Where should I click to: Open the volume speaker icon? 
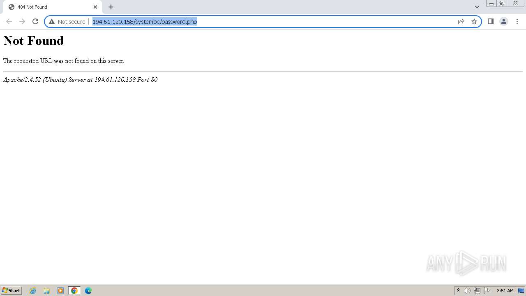coord(467,291)
